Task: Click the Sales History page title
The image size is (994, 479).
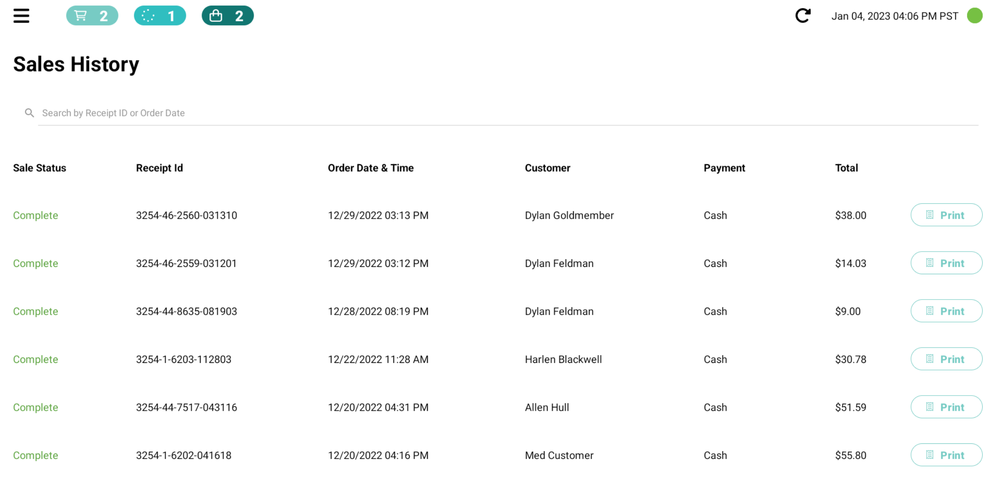Action: pyautogui.click(x=76, y=64)
